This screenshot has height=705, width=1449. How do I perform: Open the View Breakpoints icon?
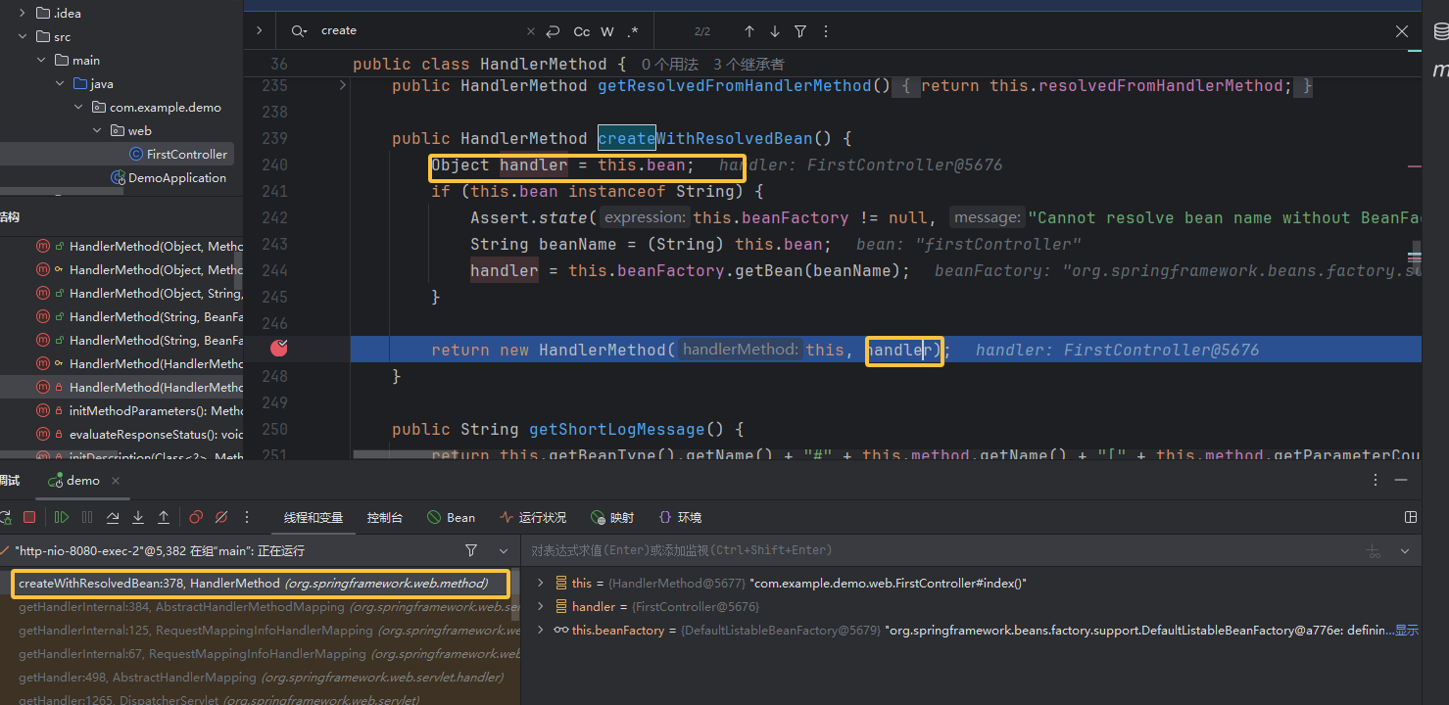click(x=196, y=517)
